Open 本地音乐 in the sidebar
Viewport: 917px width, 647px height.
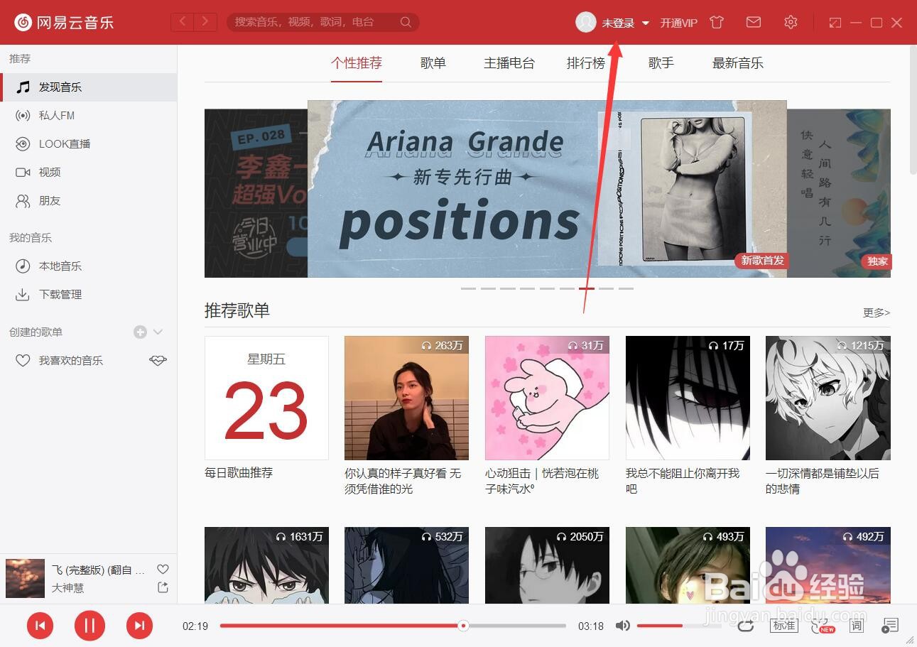pos(88,266)
